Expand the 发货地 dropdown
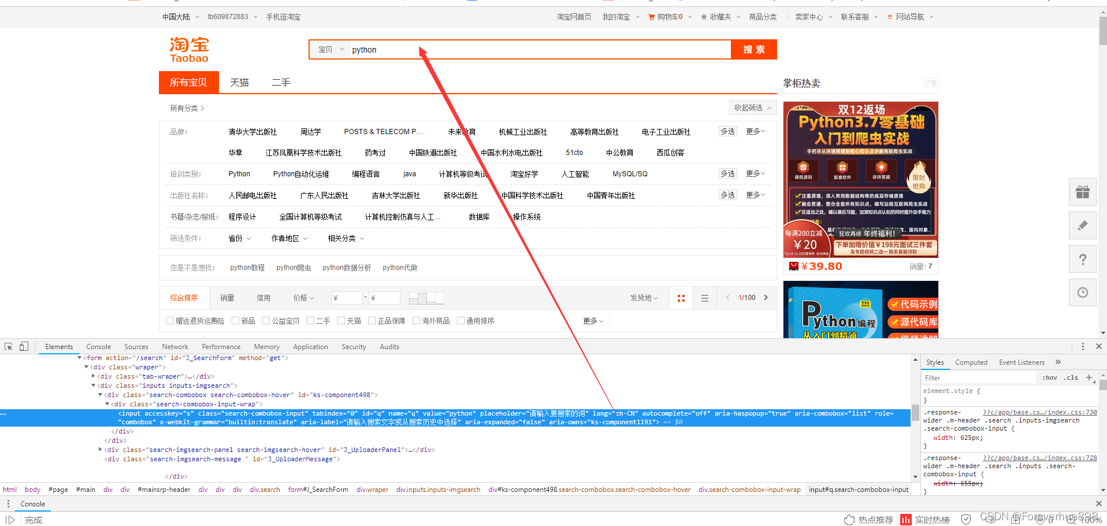1107x526 pixels. point(644,298)
